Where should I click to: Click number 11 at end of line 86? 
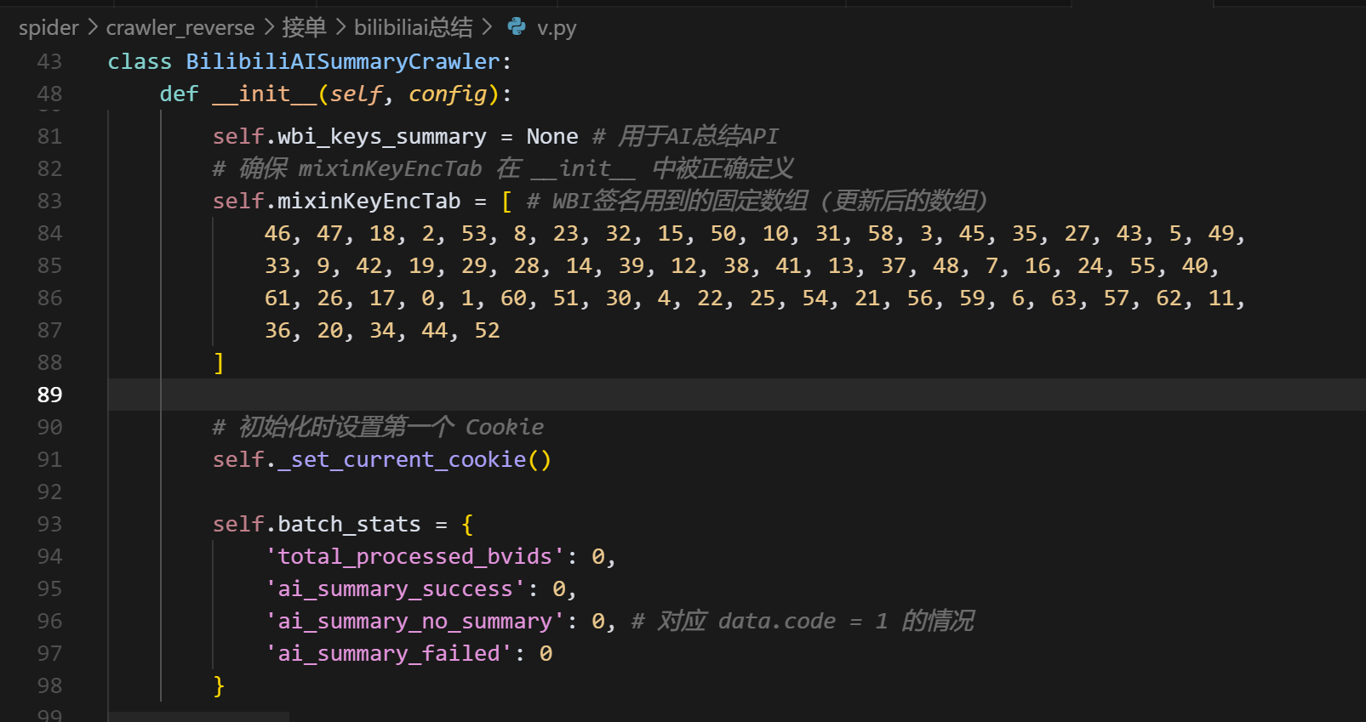[1220, 298]
